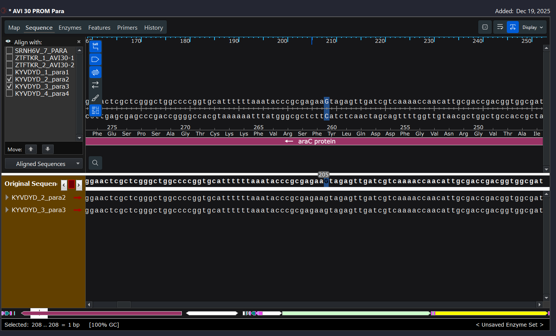
Task: Click the double-strand sequence view icon
Action: pyautogui.click(x=95, y=72)
